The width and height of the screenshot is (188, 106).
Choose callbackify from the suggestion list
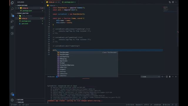pyautogui.click(x=88, y=57)
